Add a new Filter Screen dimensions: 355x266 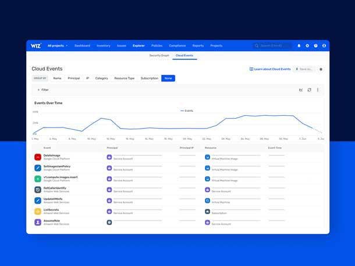[43, 90]
